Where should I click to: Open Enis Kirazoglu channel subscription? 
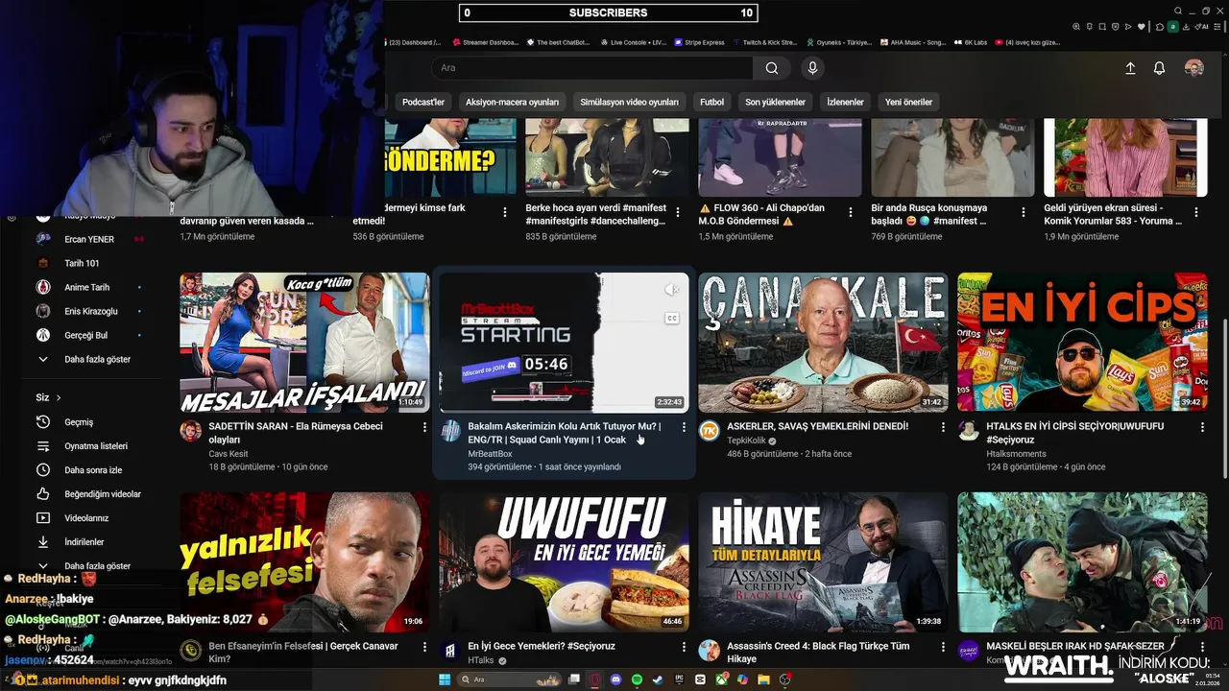91,311
